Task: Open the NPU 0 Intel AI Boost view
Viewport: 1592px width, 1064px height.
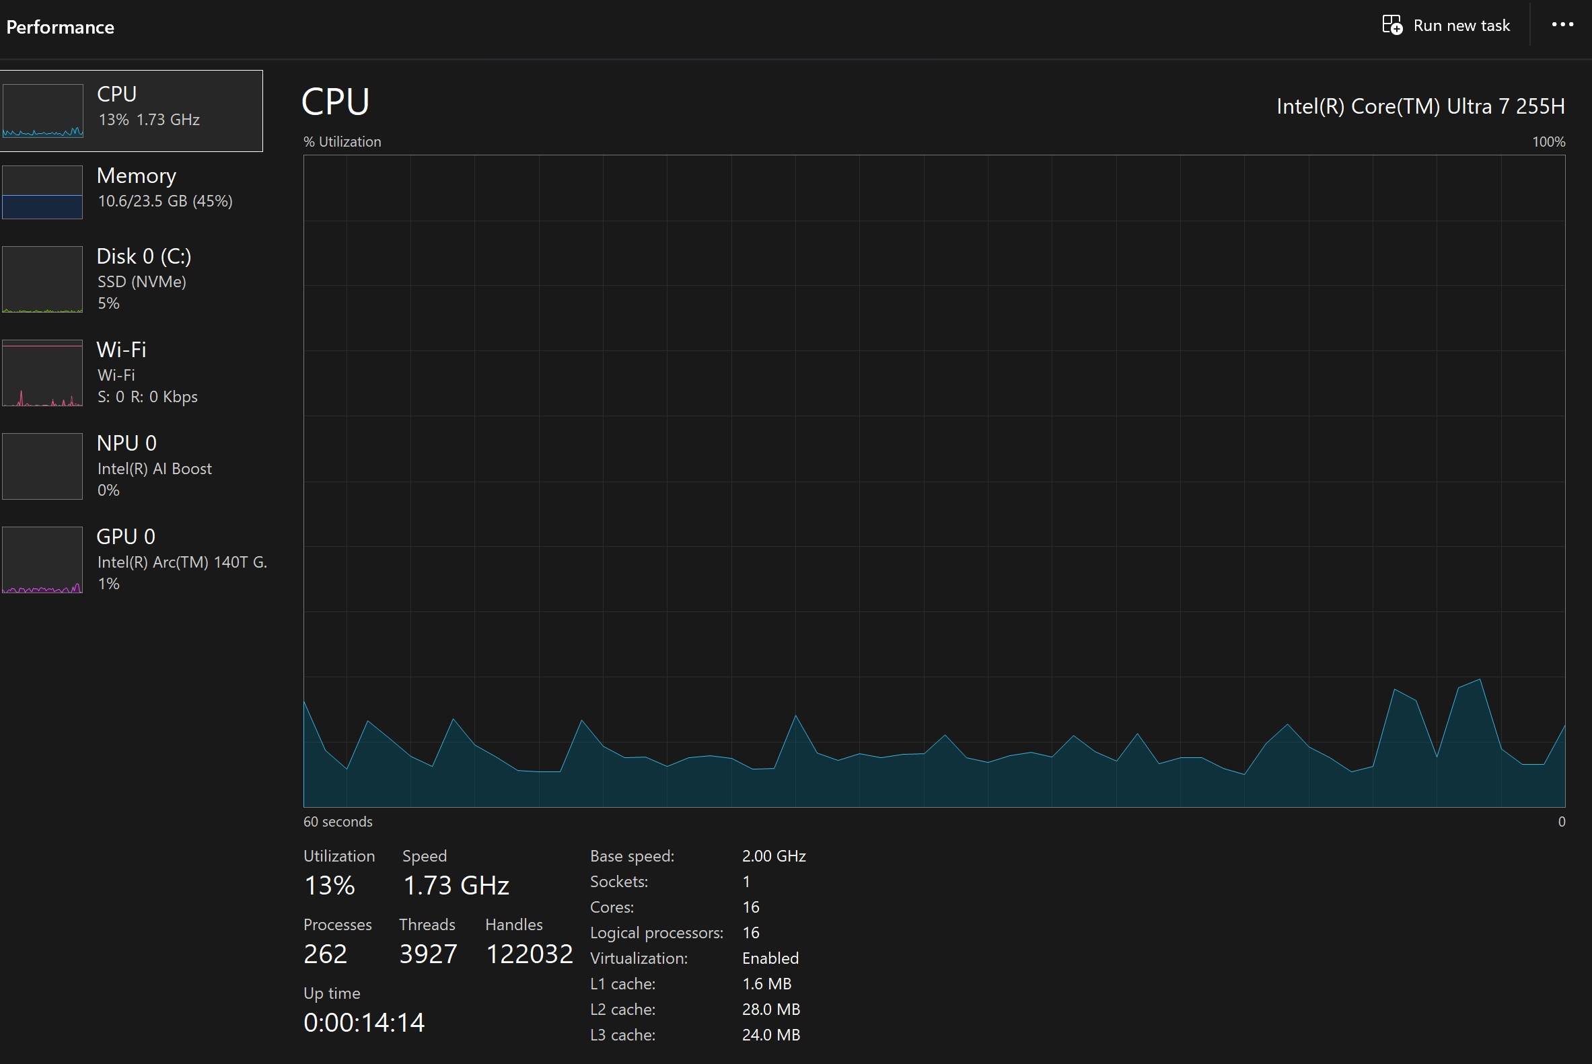Action: point(127,444)
